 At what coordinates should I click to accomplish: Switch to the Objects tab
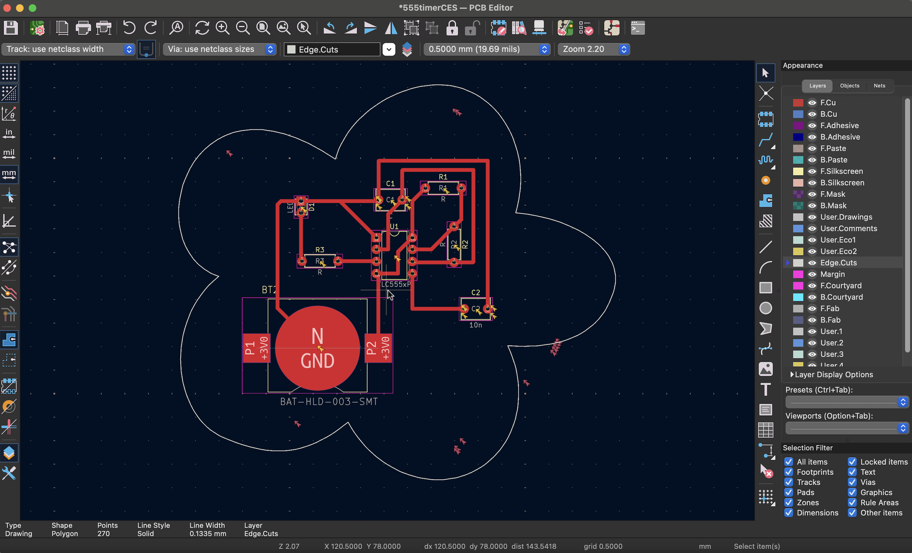pos(849,86)
